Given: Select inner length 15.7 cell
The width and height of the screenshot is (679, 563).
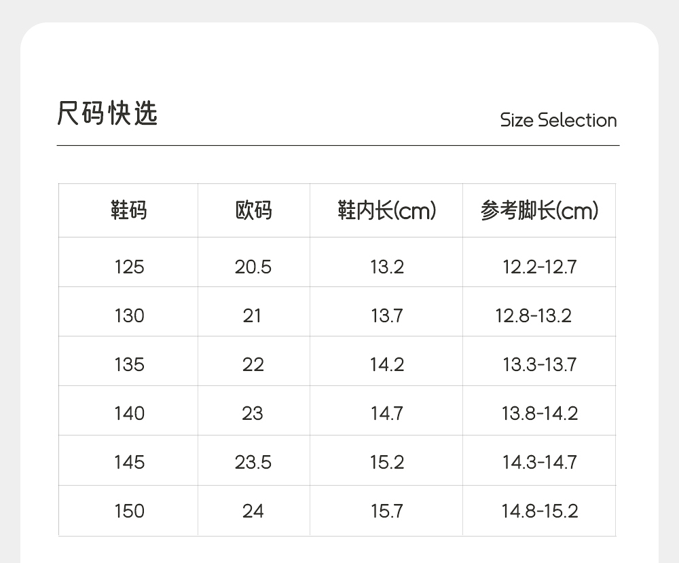Looking at the screenshot, I should point(386,511).
